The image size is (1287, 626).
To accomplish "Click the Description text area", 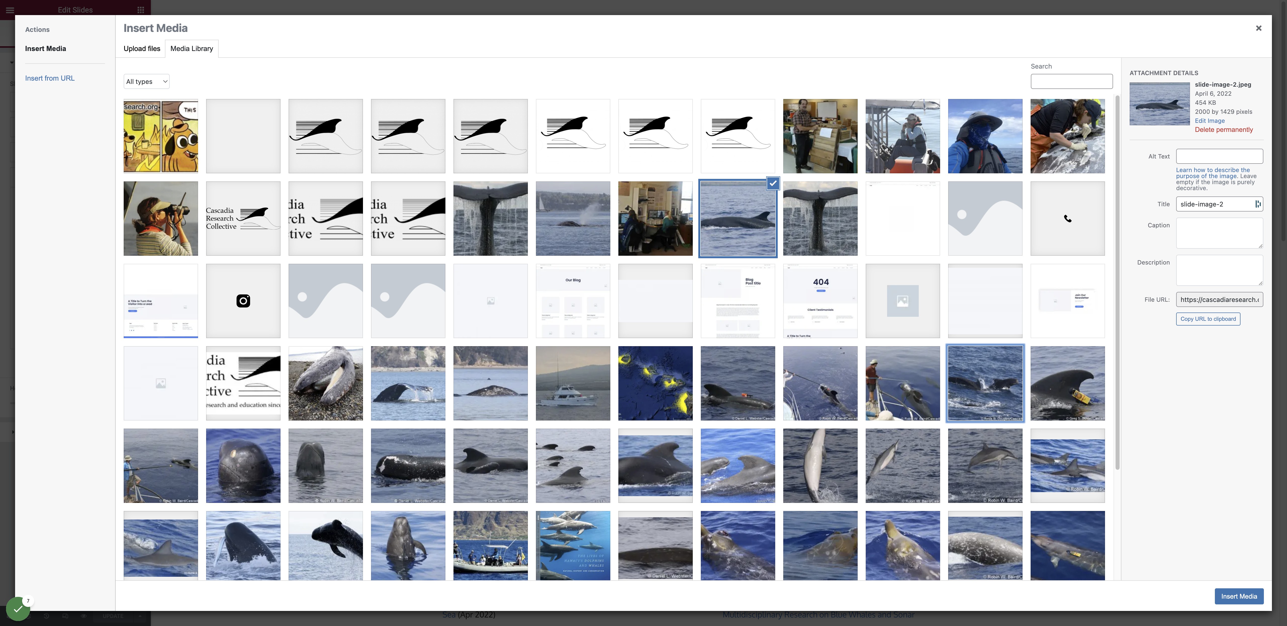I will pyautogui.click(x=1219, y=271).
